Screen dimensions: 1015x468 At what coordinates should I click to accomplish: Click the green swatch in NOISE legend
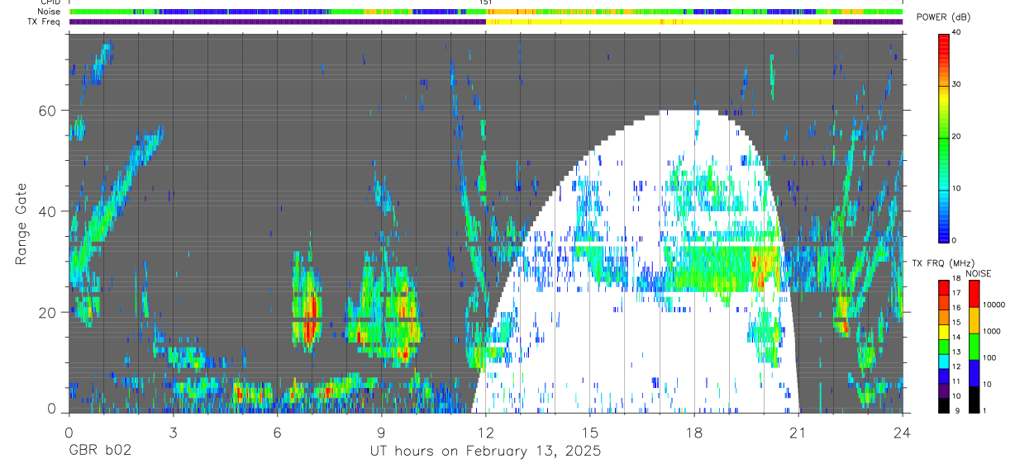coord(974,347)
